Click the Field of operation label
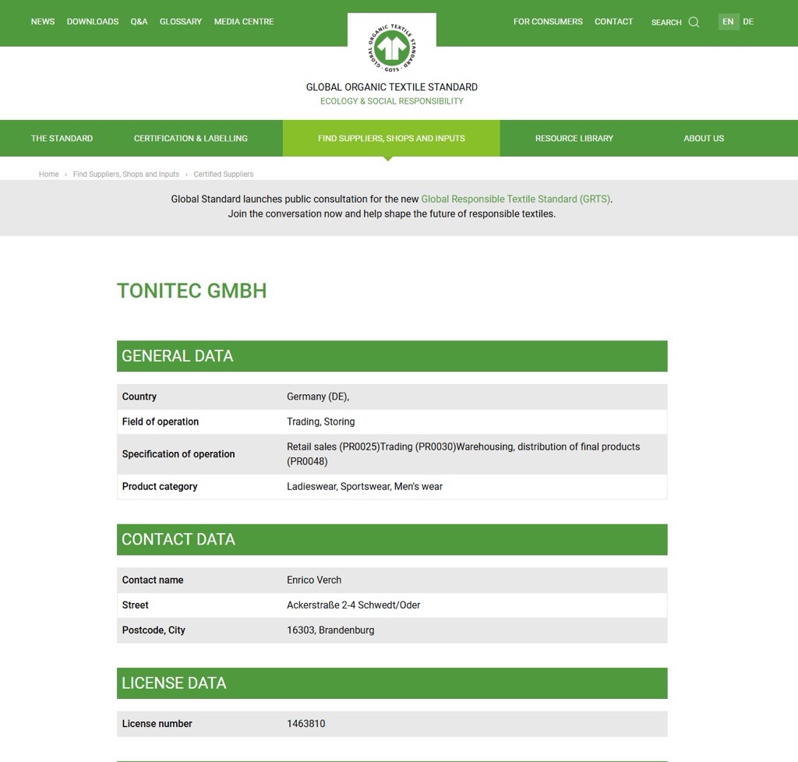Screen dimensions: 798x762 click(x=161, y=422)
